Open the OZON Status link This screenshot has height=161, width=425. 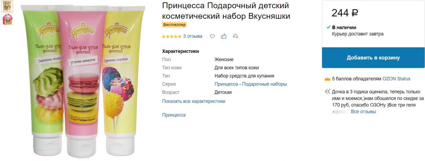(x=396, y=79)
